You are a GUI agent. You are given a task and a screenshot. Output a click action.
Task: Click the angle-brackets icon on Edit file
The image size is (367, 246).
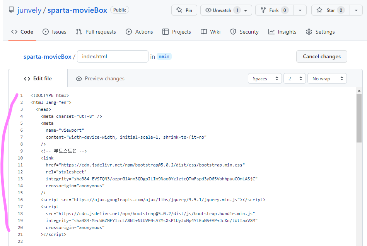pos(27,79)
